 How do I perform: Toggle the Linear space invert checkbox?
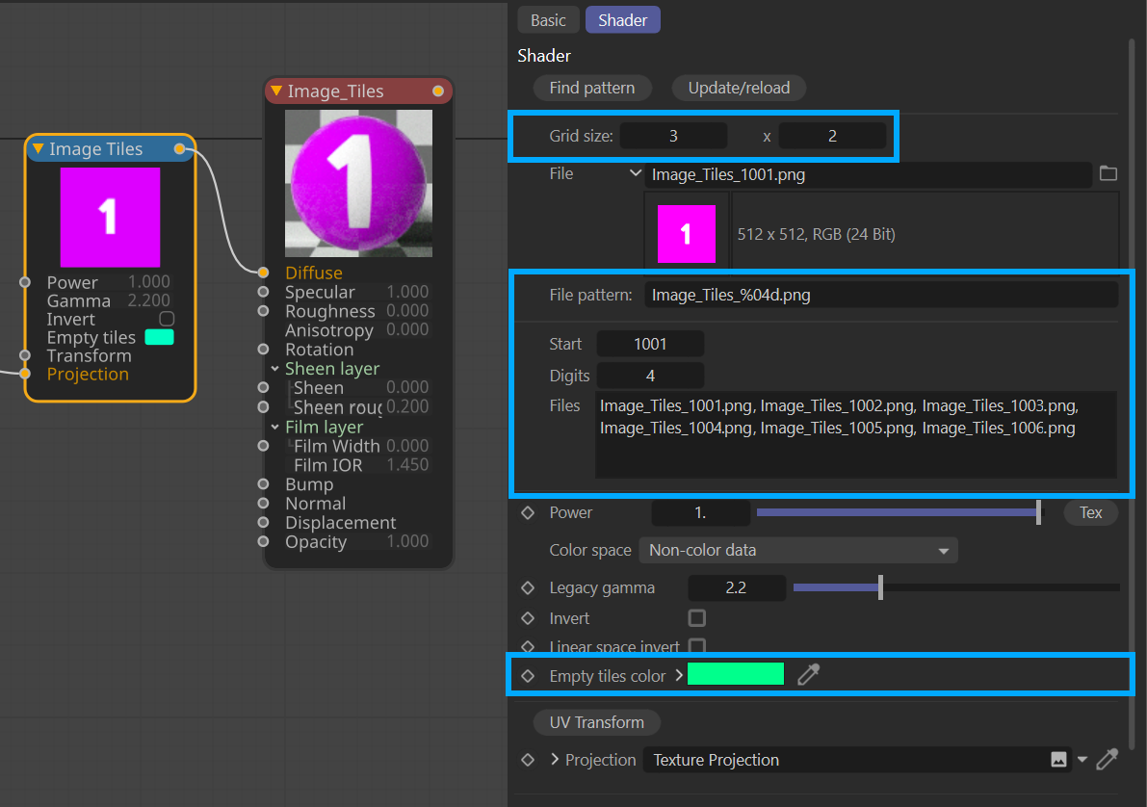click(697, 646)
